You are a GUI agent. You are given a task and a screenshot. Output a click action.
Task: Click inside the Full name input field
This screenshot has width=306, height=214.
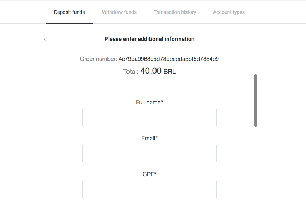[x=149, y=117]
